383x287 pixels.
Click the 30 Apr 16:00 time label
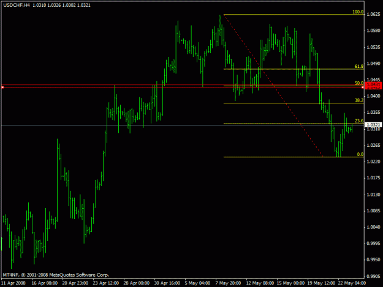click(x=167, y=283)
